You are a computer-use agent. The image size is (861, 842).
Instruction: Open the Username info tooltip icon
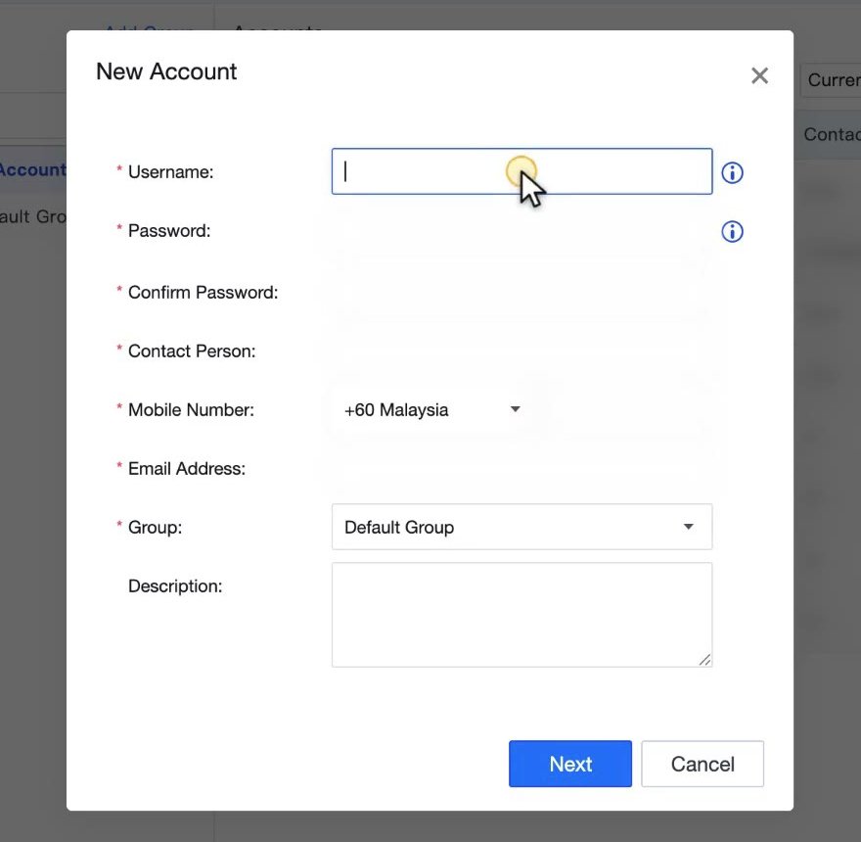click(732, 173)
